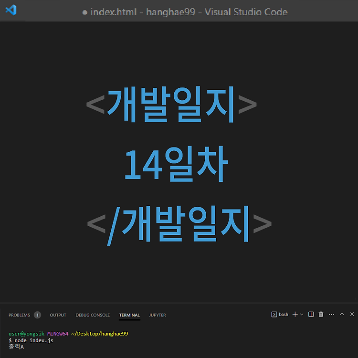Screen dimensions: 358x358
Task: Click the 출력A output line
Action: pos(16,347)
